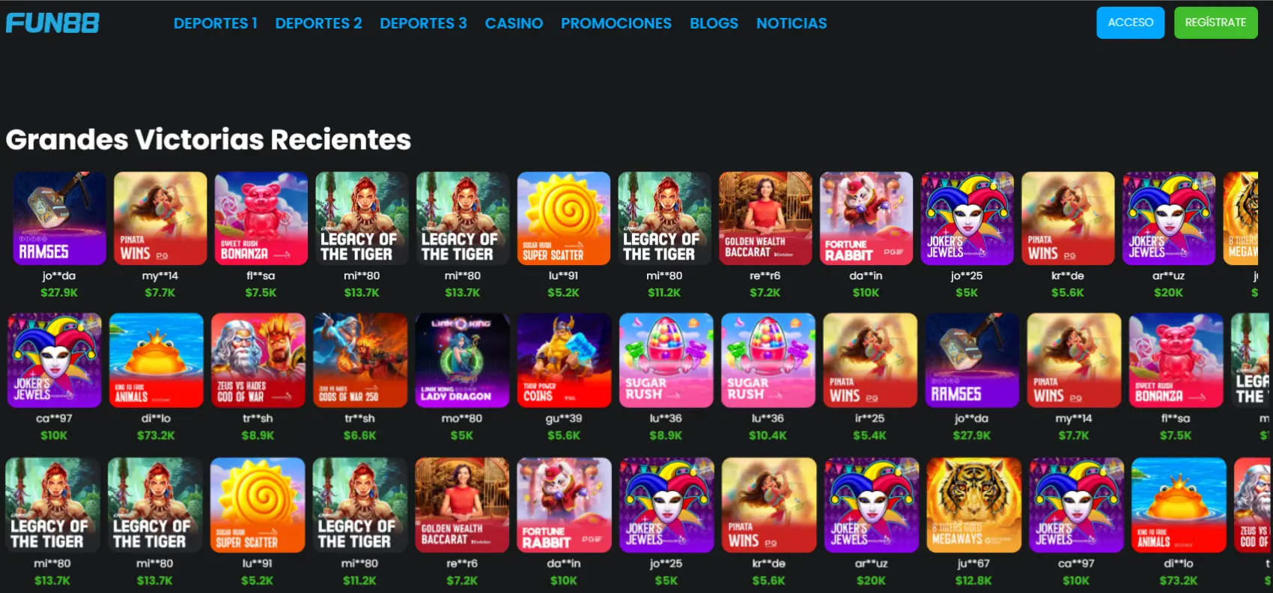The image size is (1273, 593).
Task: Click the ACCESO login button
Action: click(x=1131, y=22)
